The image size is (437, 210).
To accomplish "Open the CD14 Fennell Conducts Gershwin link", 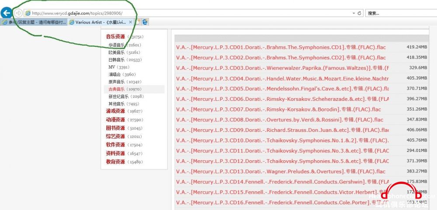I will tap(282, 182).
